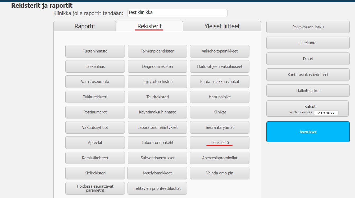Open Vakiohoitopainikkeet

[220, 51]
